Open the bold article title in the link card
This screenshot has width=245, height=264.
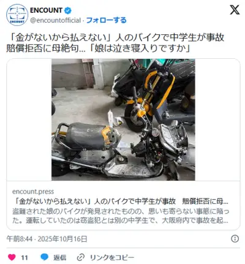(122, 202)
